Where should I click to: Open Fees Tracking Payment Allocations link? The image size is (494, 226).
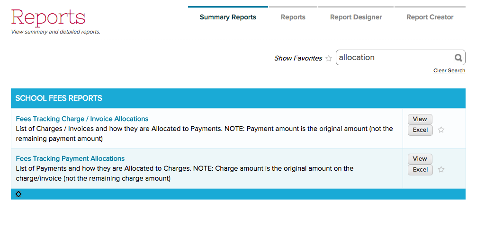click(x=70, y=159)
